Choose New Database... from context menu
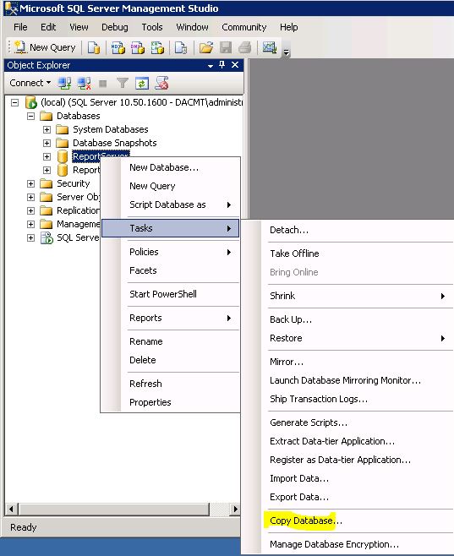 tap(170, 167)
